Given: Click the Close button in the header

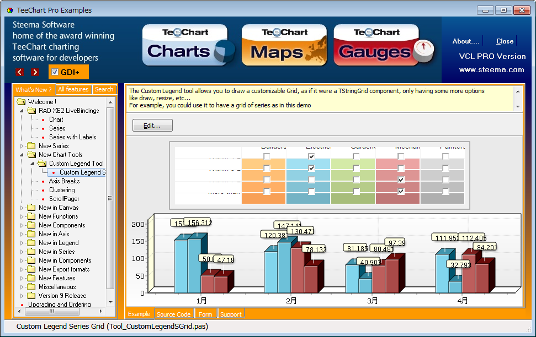Looking at the screenshot, I should point(505,41).
